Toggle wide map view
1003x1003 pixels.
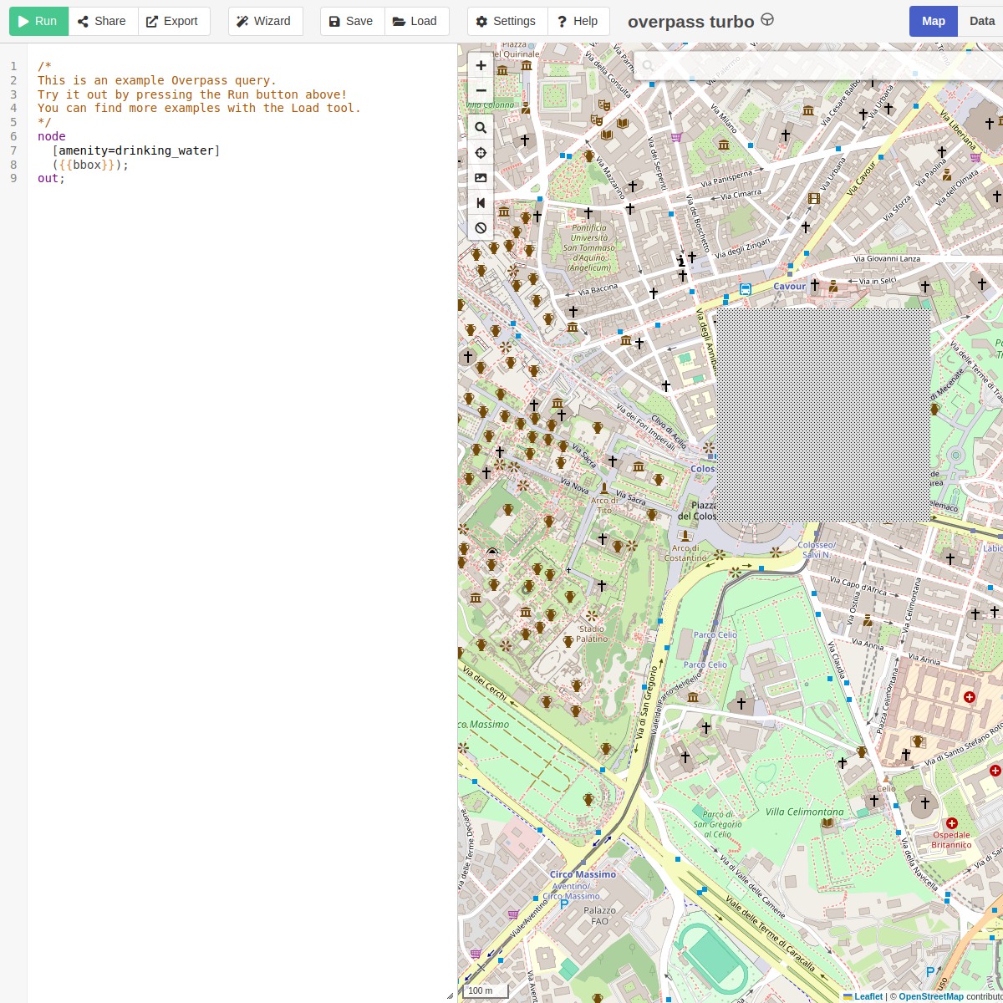pos(481,202)
